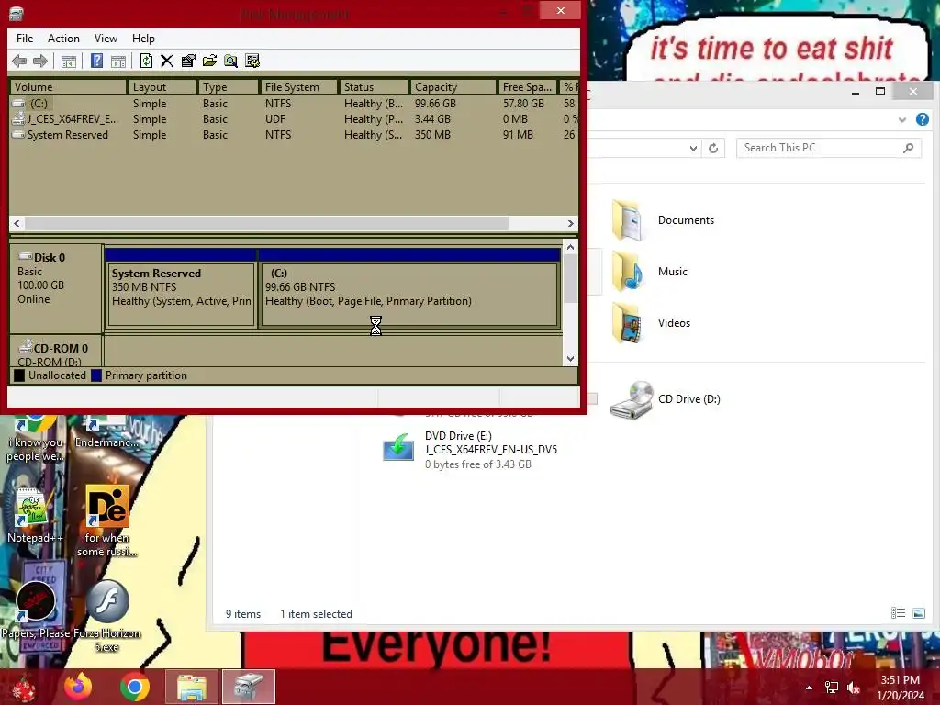Open the Forza Horizon 5.exe desktop shortcut

pyautogui.click(x=107, y=616)
